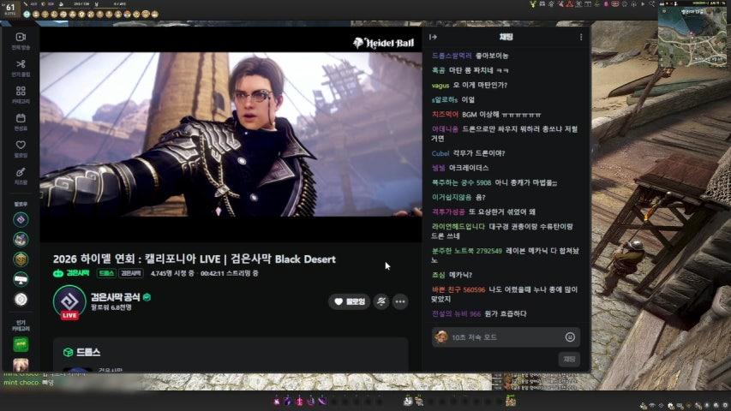Open the stream more-options ellipsis button
The height and width of the screenshot is (411, 731).
[400, 301]
